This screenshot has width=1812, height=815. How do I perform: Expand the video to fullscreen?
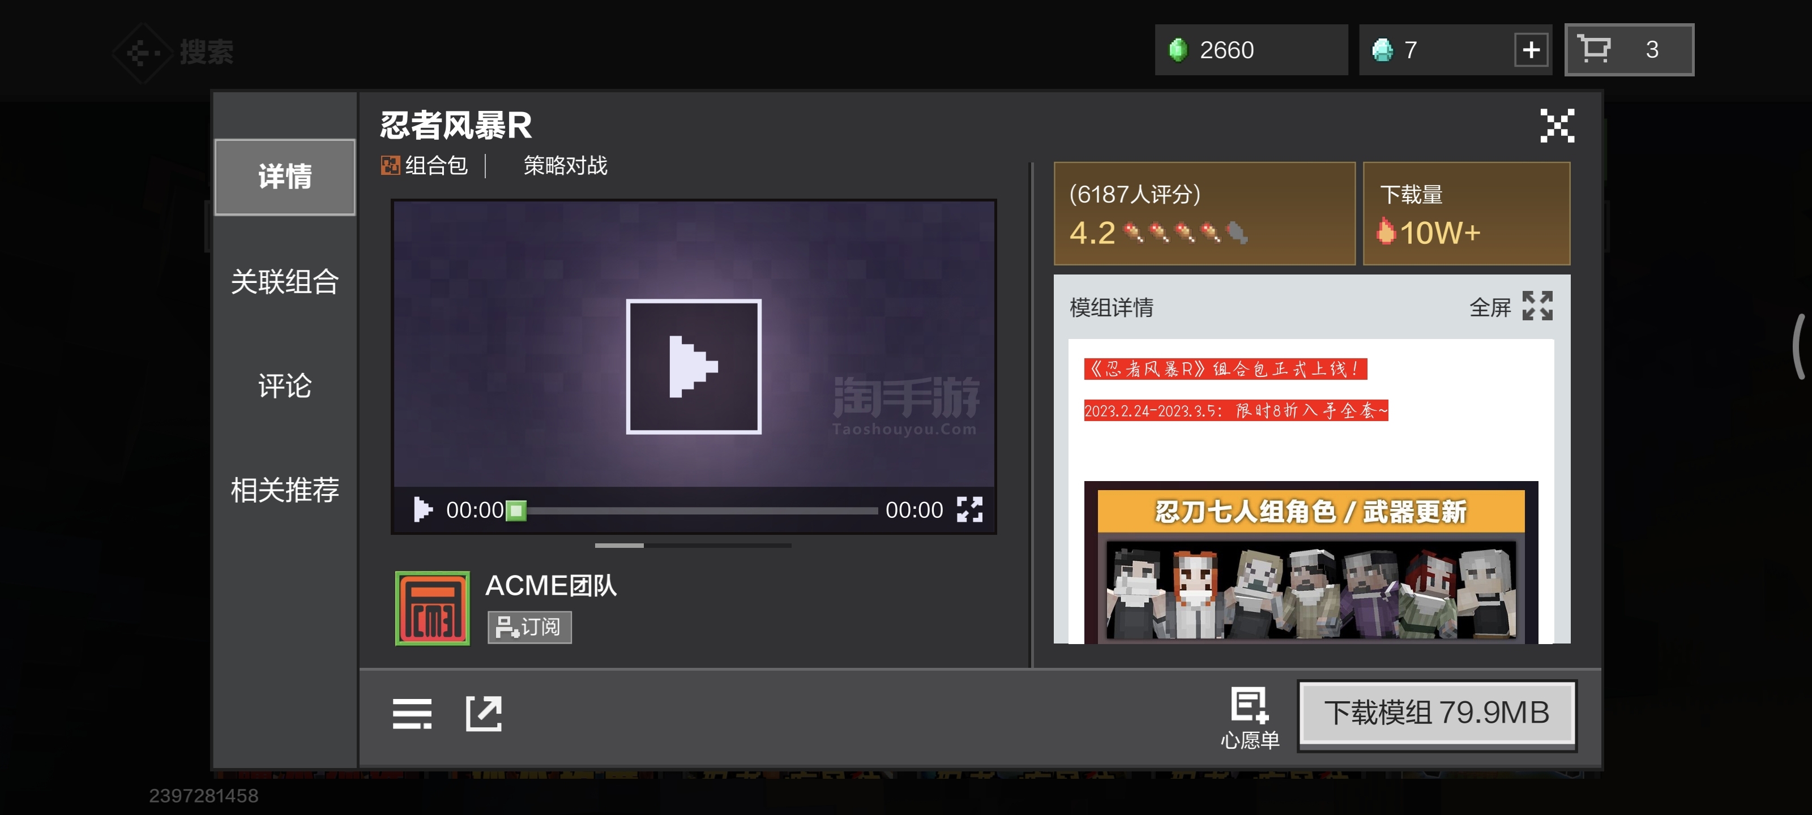pos(969,509)
